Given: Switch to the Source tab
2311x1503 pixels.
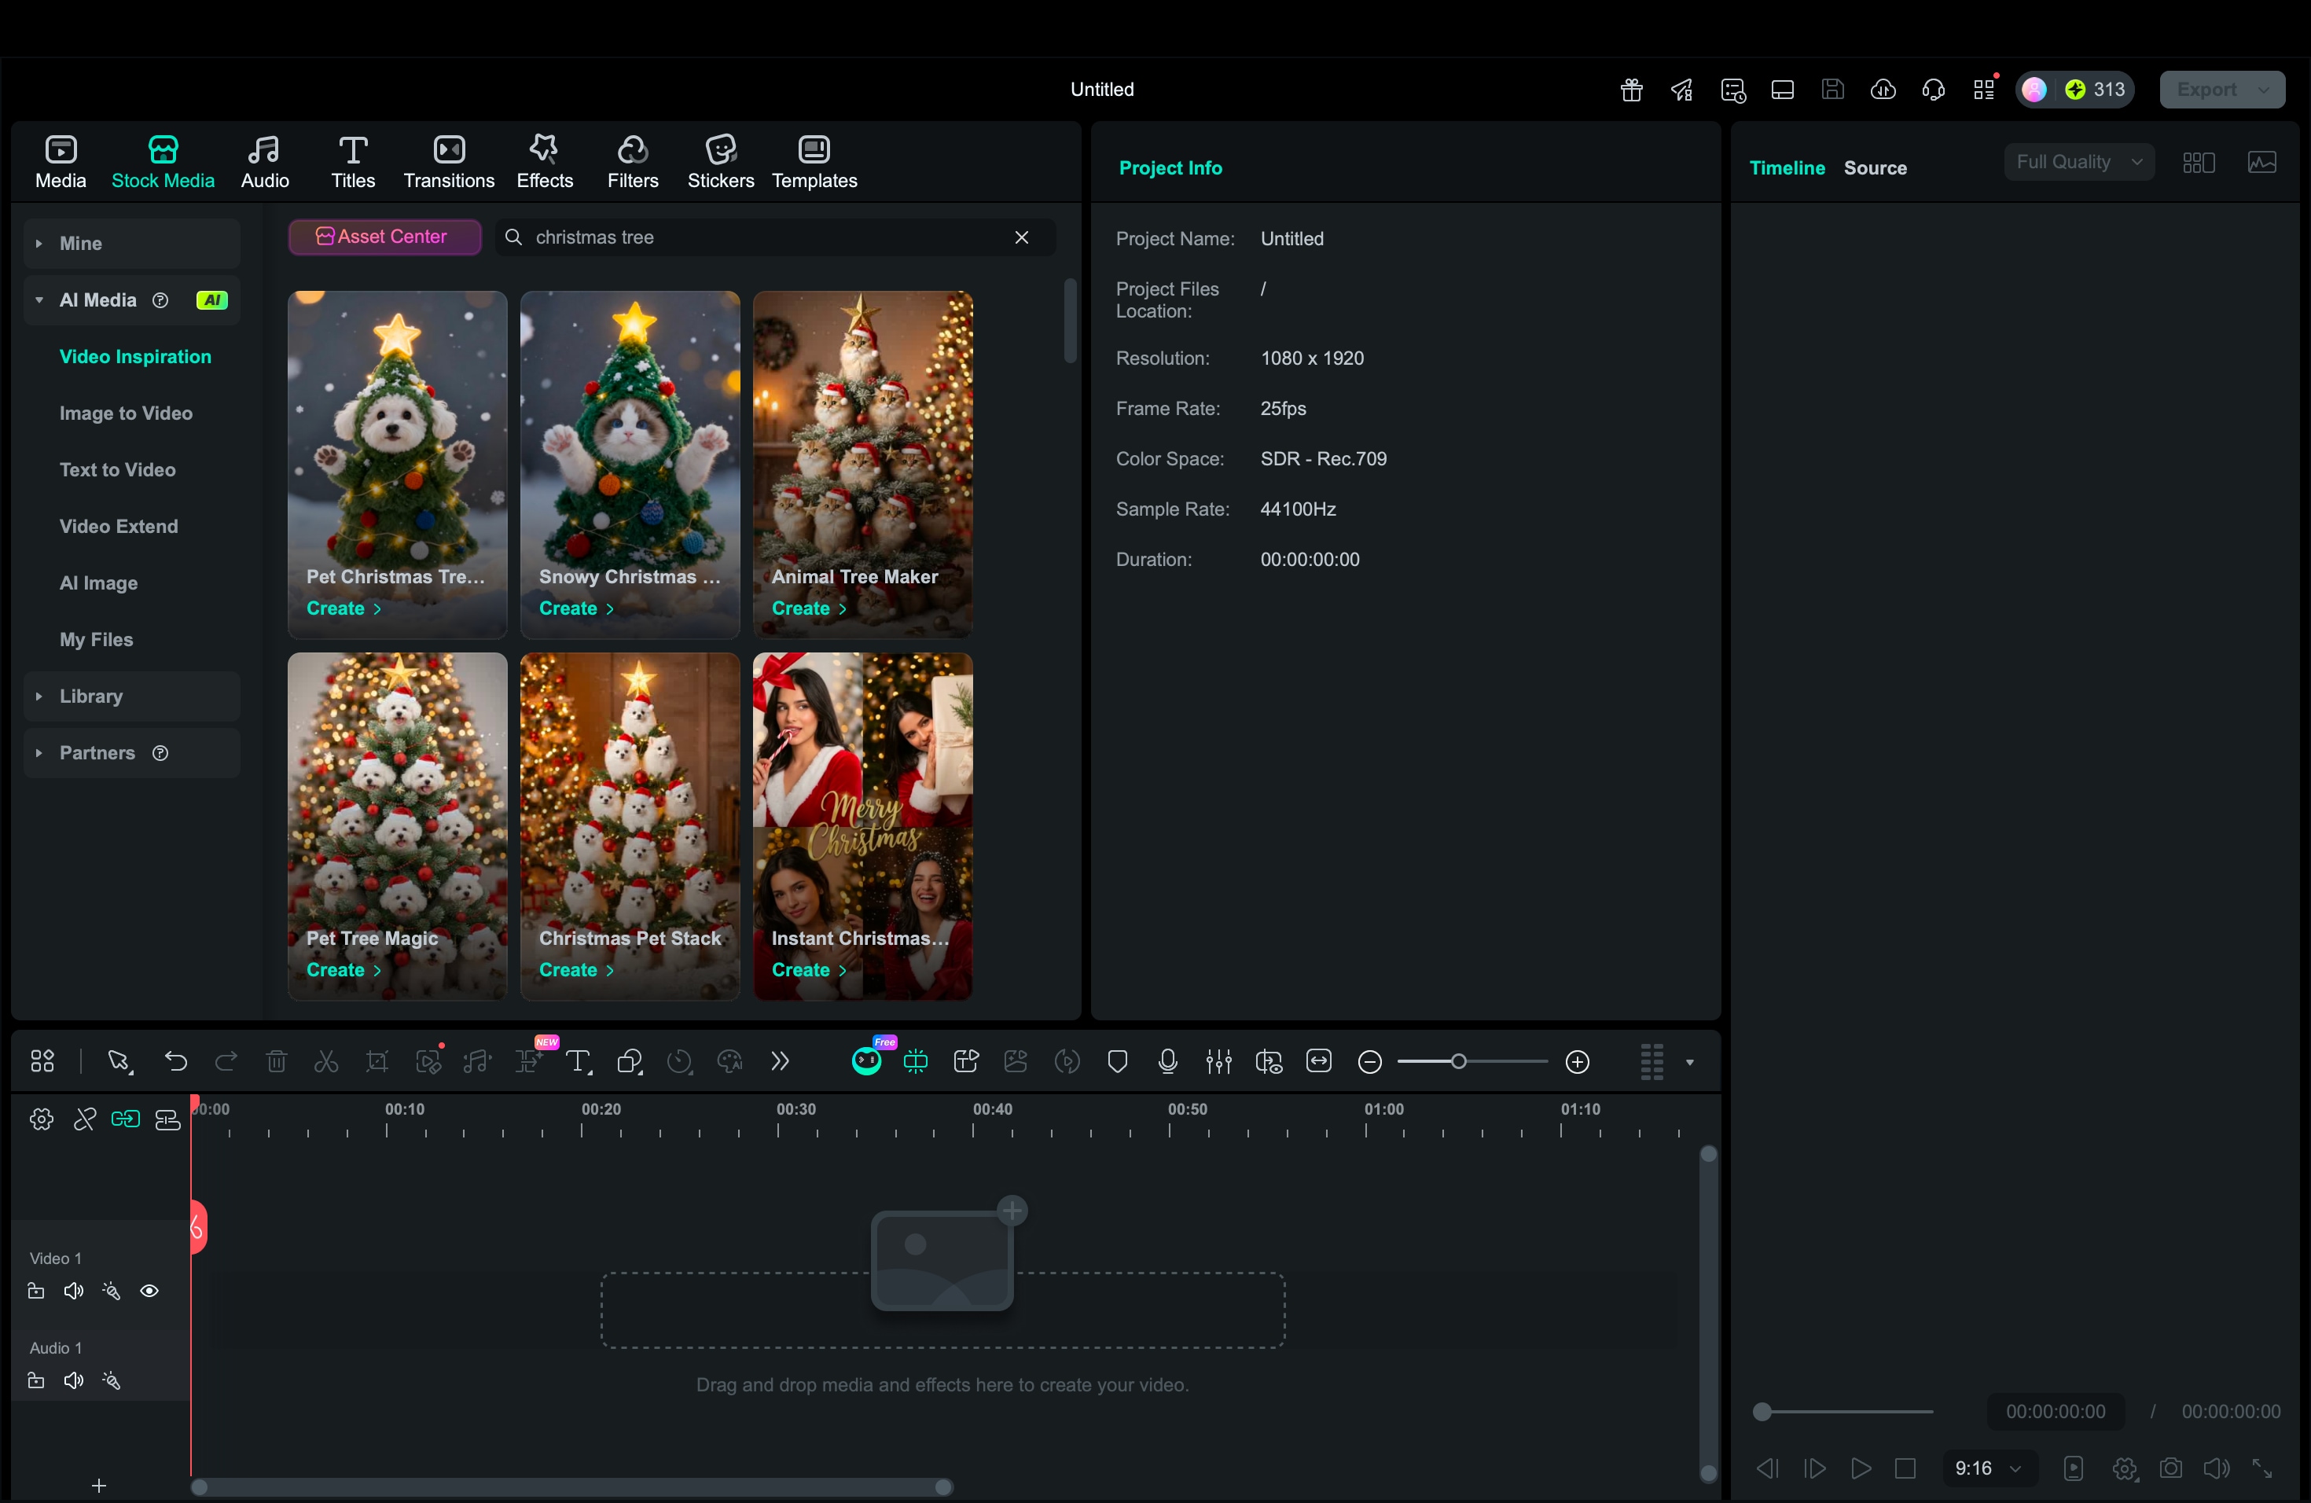Looking at the screenshot, I should pos(1874,167).
